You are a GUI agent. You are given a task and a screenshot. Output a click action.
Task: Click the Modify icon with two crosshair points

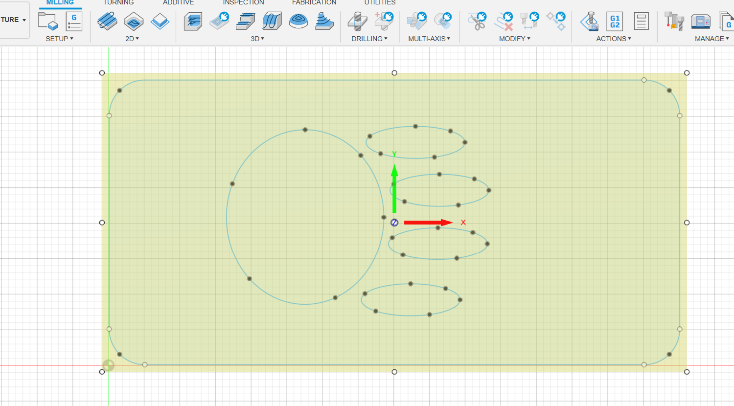[x=556, y=22]
